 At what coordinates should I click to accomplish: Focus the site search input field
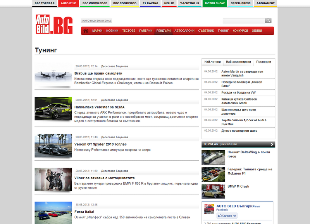click(244, 21)
